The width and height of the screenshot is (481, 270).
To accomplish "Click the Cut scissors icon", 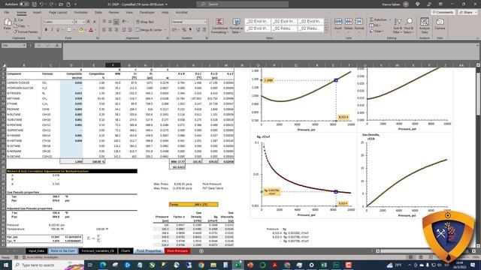I will pyautogui.click(x=15, y=20).
